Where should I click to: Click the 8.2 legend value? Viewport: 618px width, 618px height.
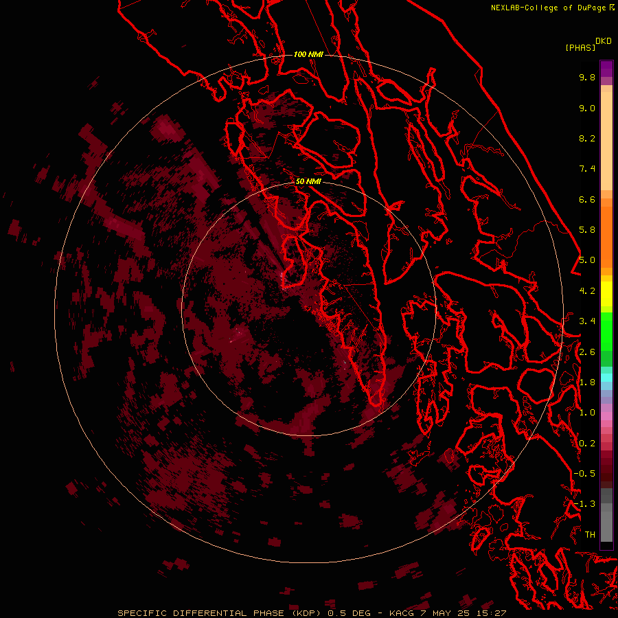coord(587,138)
